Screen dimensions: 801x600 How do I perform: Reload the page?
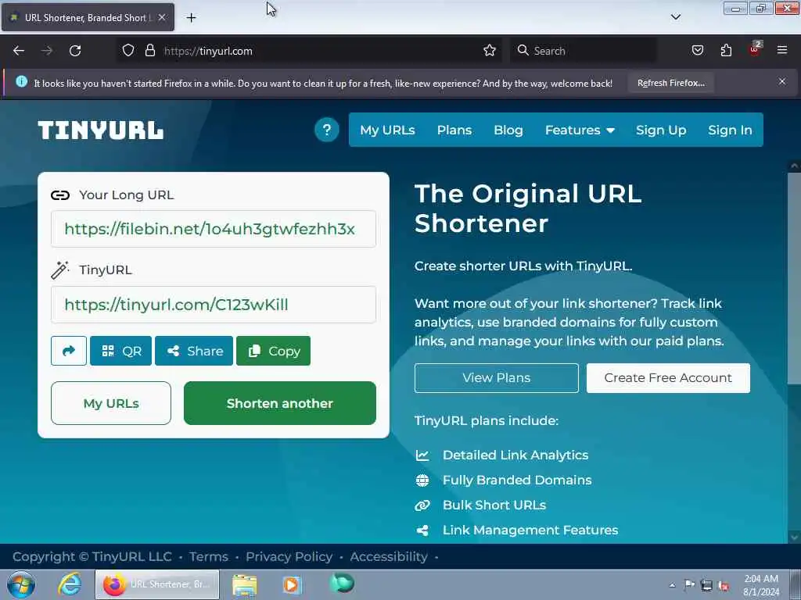point(75,51)
